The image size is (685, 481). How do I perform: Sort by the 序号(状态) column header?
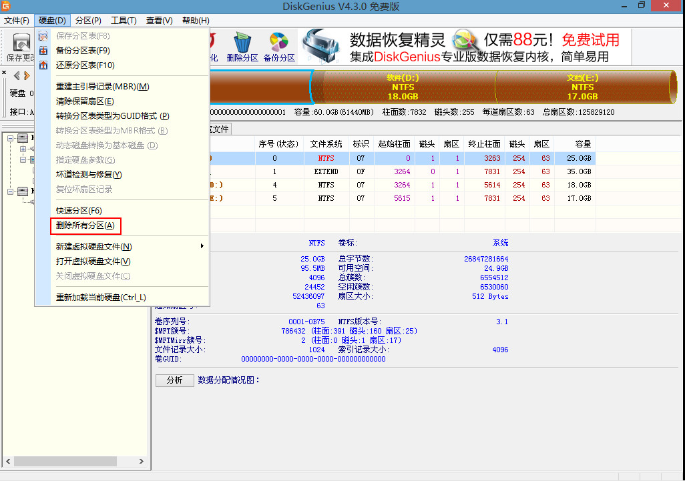[278, 144]
